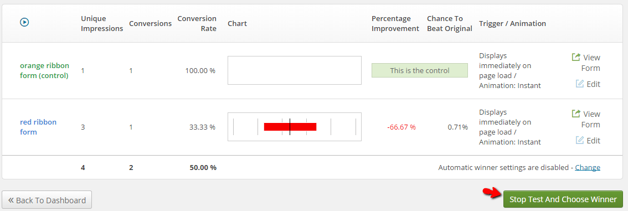Click the View Form icon for orange ribbon form
The image size is (628, 211).
pyautogui.click(x=576, y=57)
